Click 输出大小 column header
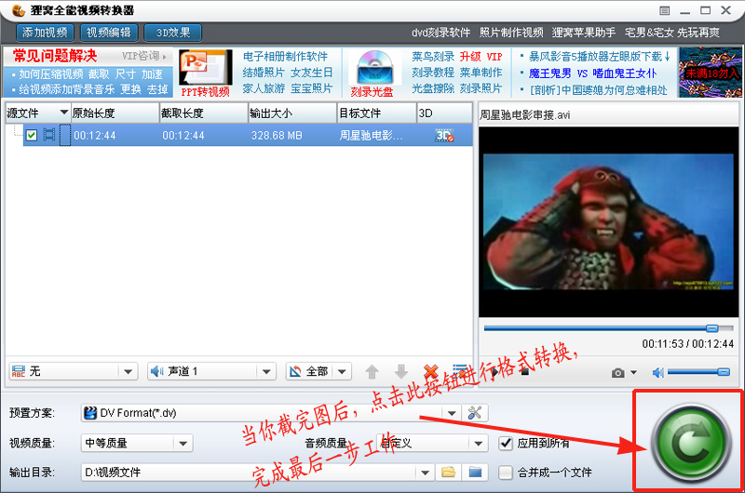745x493 pixels. 292,113
